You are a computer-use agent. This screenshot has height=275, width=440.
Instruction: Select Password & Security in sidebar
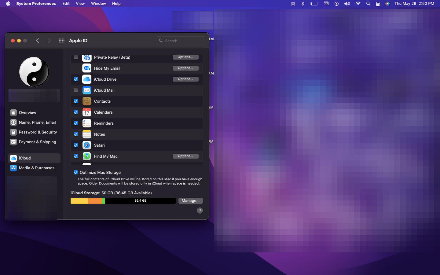[38, 132]
